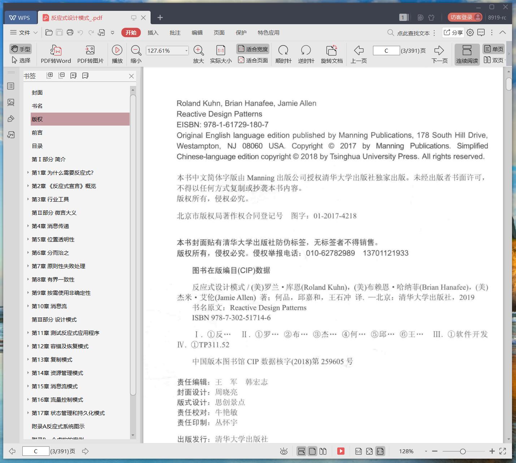Collapse all bookmarks icon in 书签 panel
The width and height of the screenshot is (516, 463).
click(62, 75)
